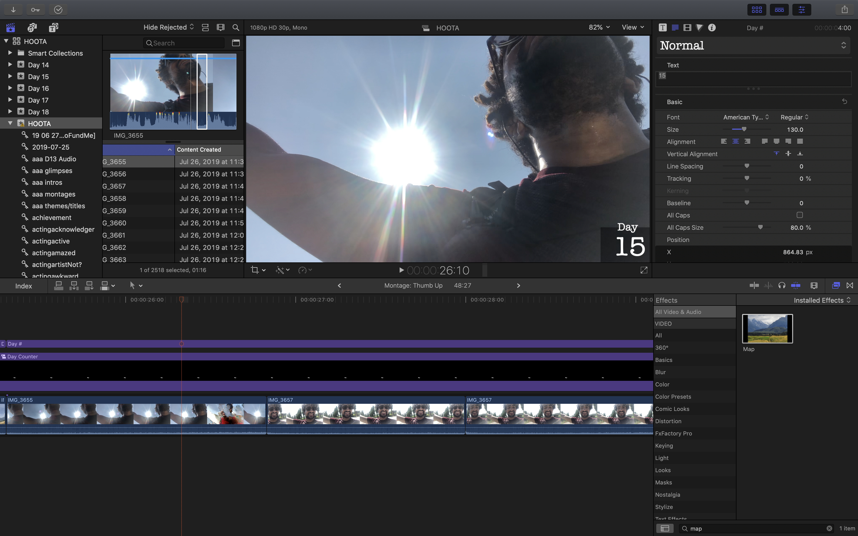Open the Photos and Audio sidebar

[x=32, y=27]
